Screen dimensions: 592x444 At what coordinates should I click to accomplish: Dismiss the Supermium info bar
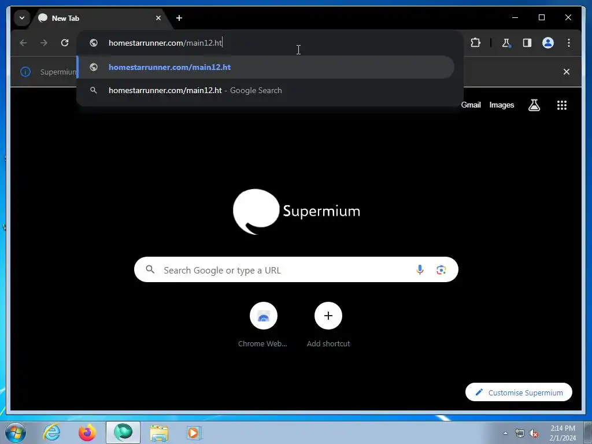pos(567,72)
